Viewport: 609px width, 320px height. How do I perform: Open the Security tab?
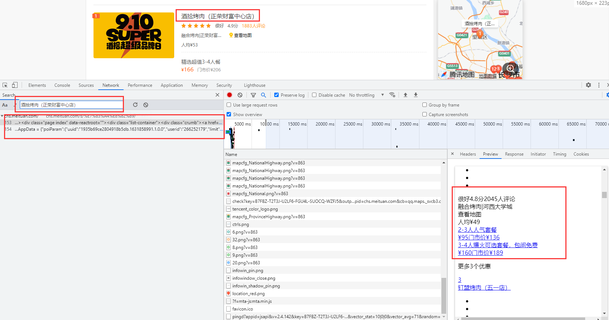coord(224,85)
